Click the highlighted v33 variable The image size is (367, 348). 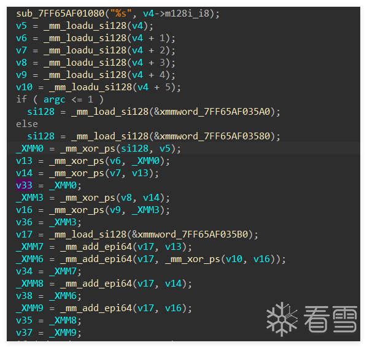[24, 185]
